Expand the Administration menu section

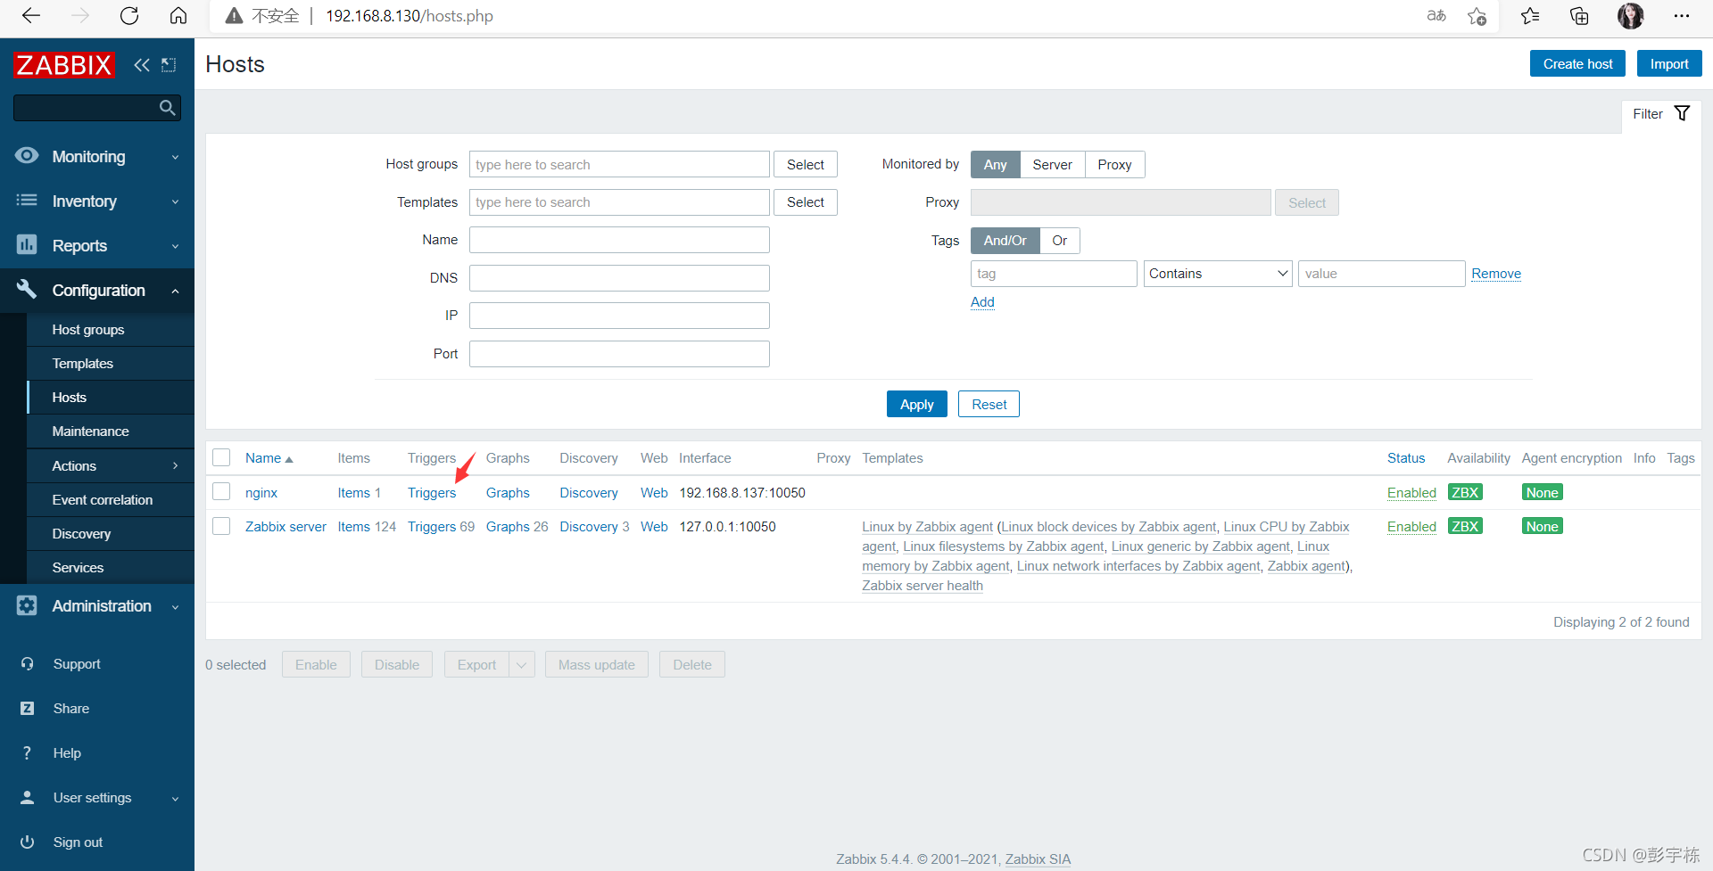(97, 606)
